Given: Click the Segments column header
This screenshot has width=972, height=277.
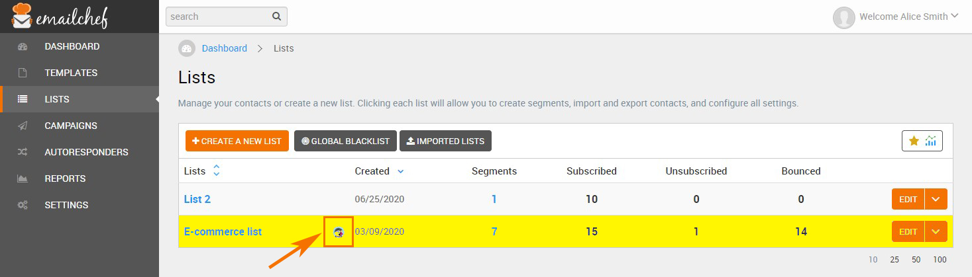Looking at the screenshot, I should click(494, 171).
